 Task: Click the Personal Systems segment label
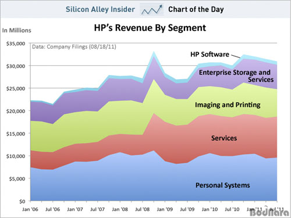223,185
